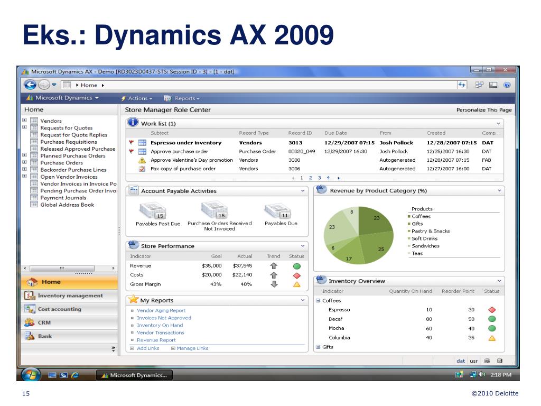Click the refresh icon at address bar end

[x=462, y=85]
